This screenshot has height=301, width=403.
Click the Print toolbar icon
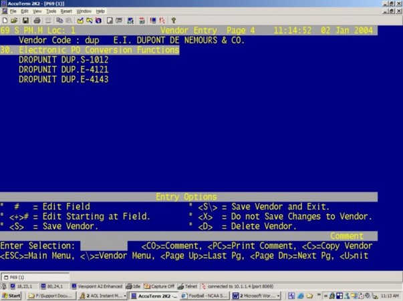coord(37,21)
